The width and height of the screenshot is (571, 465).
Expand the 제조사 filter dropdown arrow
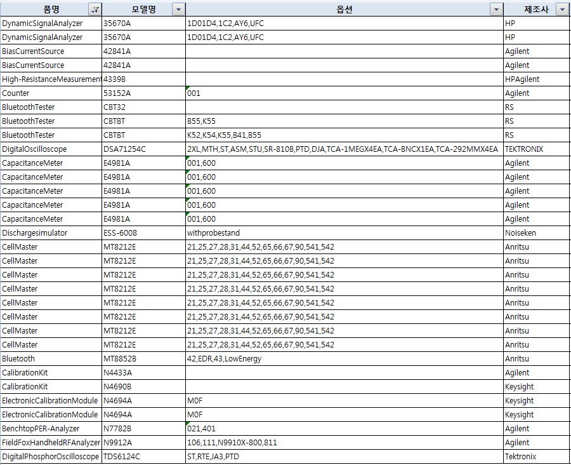coord(561,10)
